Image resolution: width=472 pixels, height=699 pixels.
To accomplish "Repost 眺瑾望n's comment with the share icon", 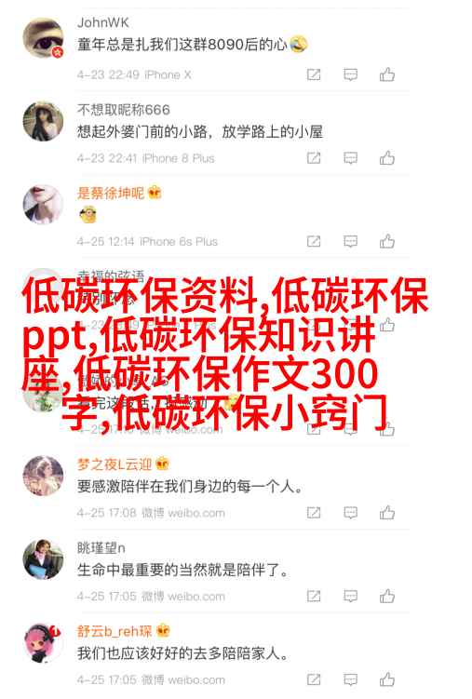I will point(314,596).
